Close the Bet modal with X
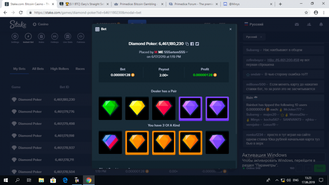This screenshot has width=329, height=185. (x=230, y=29)
